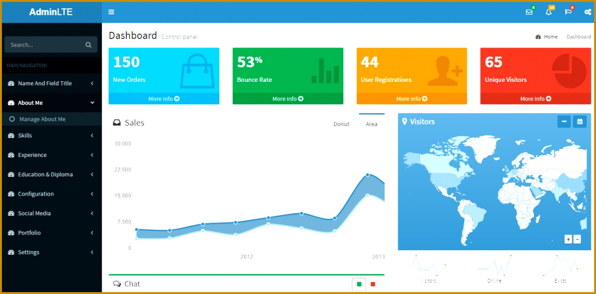Open the messages envelope icon
This screenshot has width=596, height=294.
pos(529,12)
